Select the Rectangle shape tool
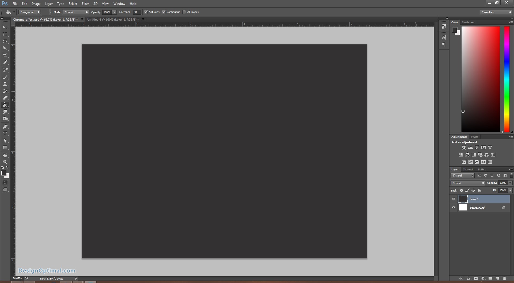514x283 pixels. click(x=5, y=148)
